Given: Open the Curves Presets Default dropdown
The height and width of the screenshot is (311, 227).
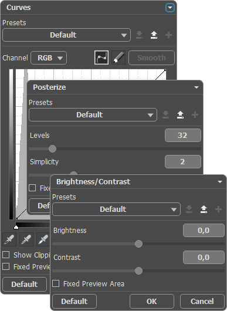Looking at the screenshot, I should coord(67,35).
